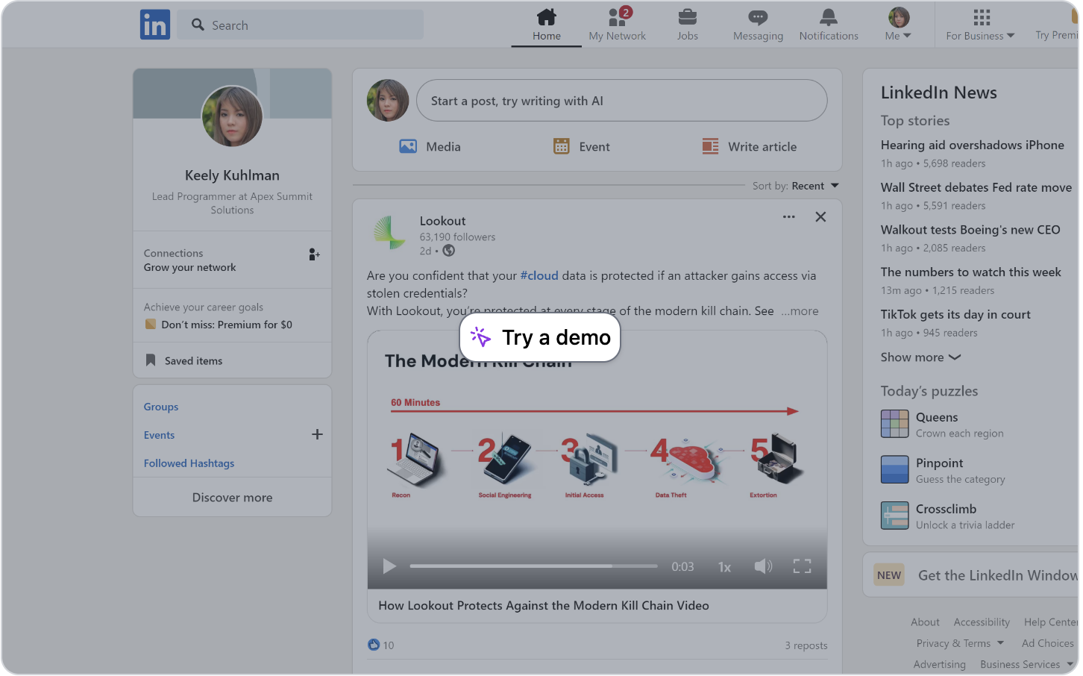Image resolution: width=1083 pixels, height=676 pixels.
Task: Expand the Me profile menu
Action: (898, 25)
